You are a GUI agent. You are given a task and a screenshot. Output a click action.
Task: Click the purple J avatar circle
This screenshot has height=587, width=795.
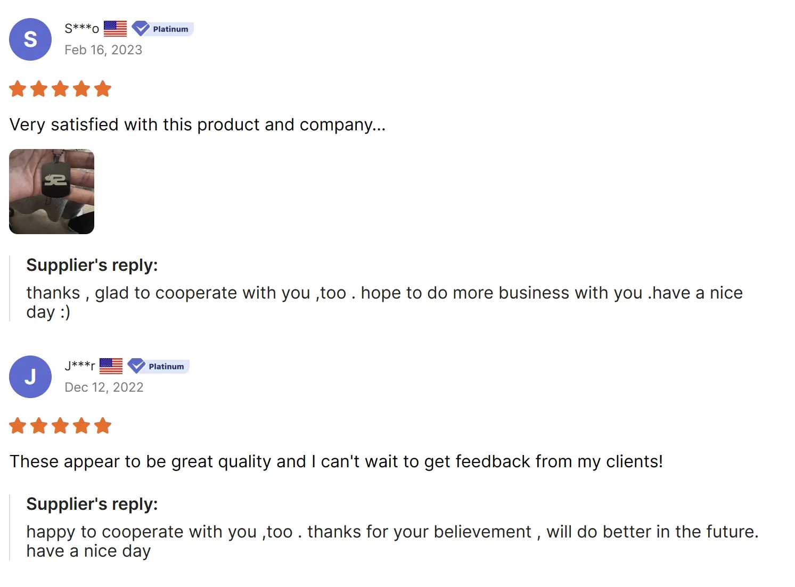pos(30,377)
